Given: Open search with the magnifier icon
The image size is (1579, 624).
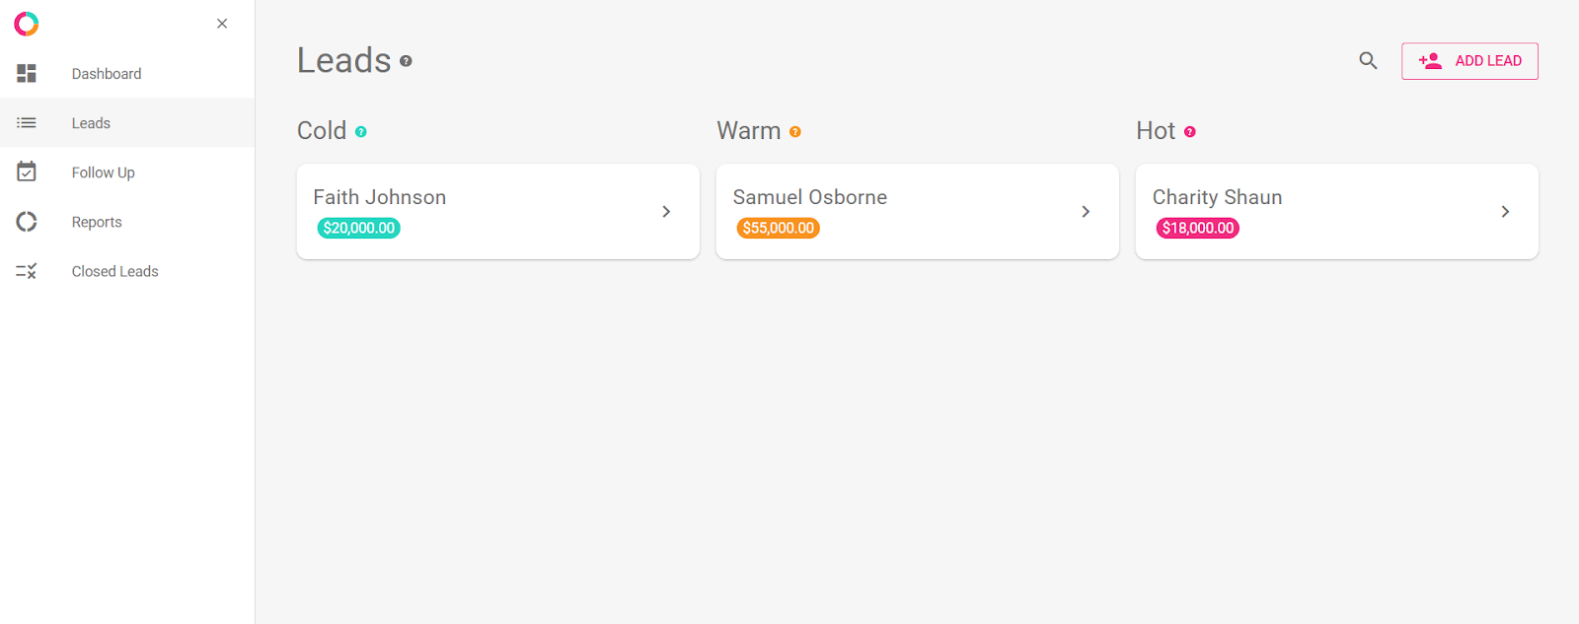Looking at the screenshot, I should [x=1368, y=61].
